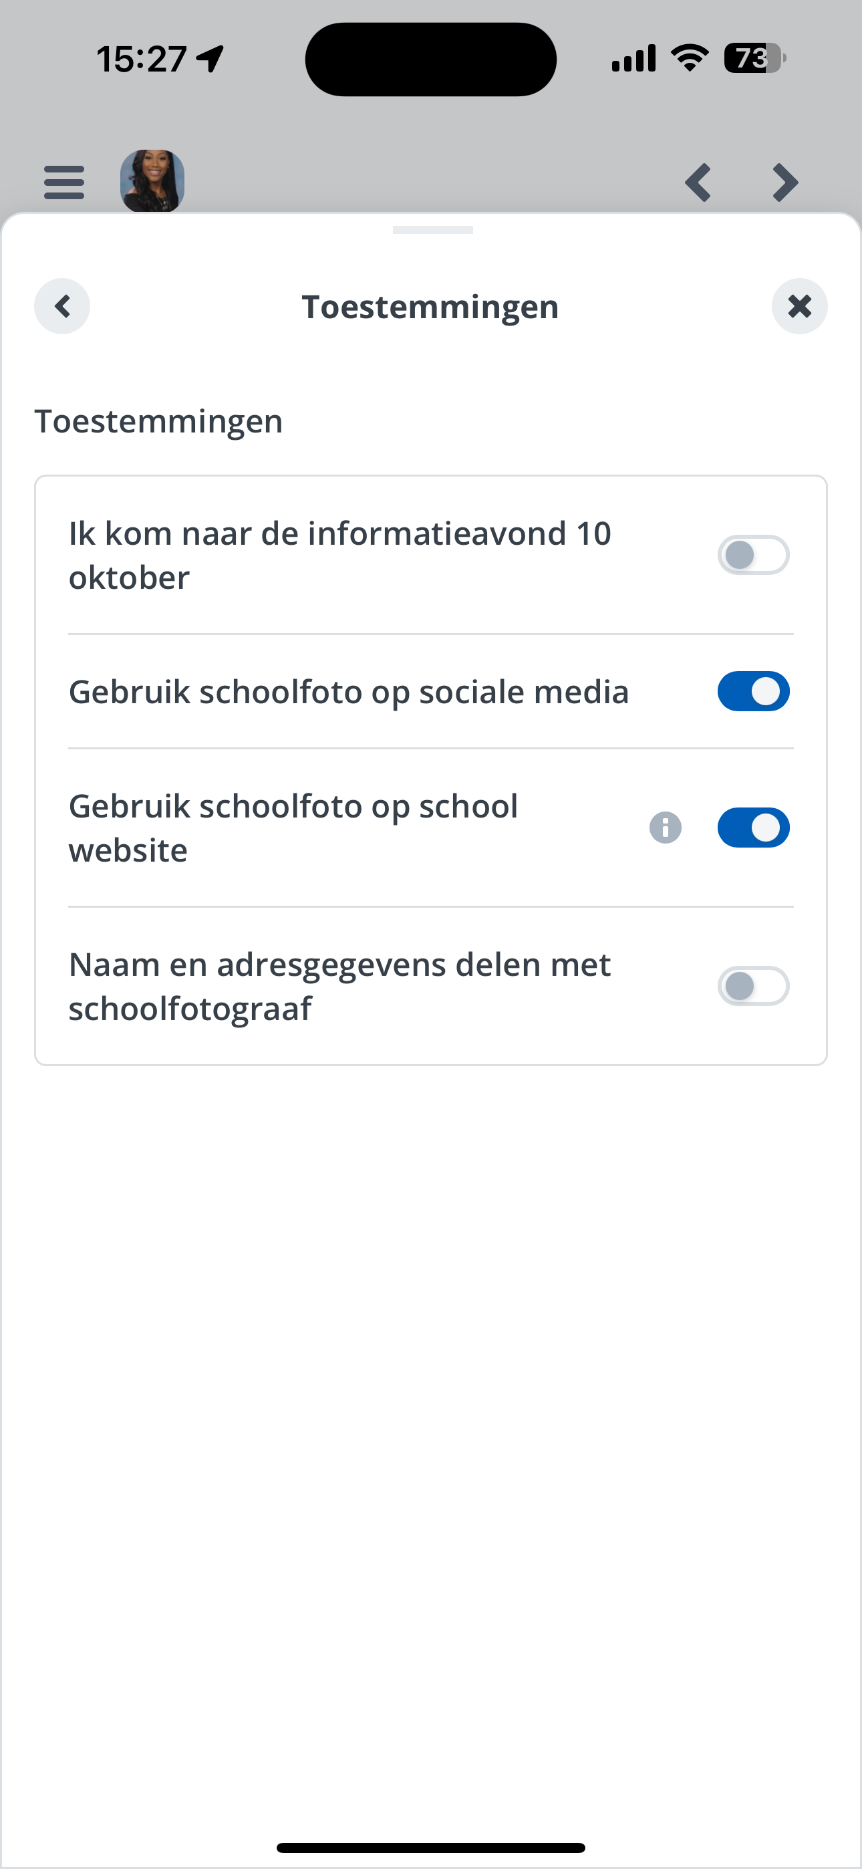Image resolution: width=862 pixels, height=1869 pixels.
Task: Tap the home indicator bar
Action: point(431,1847)
